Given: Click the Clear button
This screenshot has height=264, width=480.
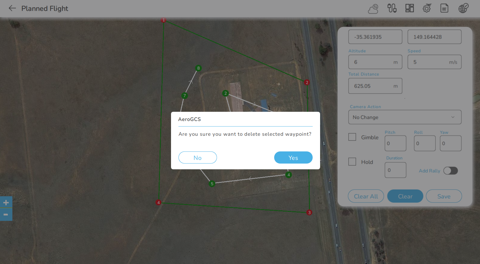Looking at the screenshot, I should 405,196.
